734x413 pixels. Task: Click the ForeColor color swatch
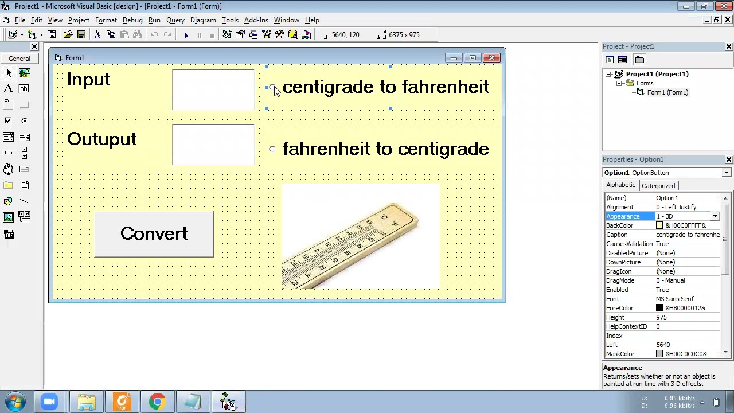coord(659,308)
